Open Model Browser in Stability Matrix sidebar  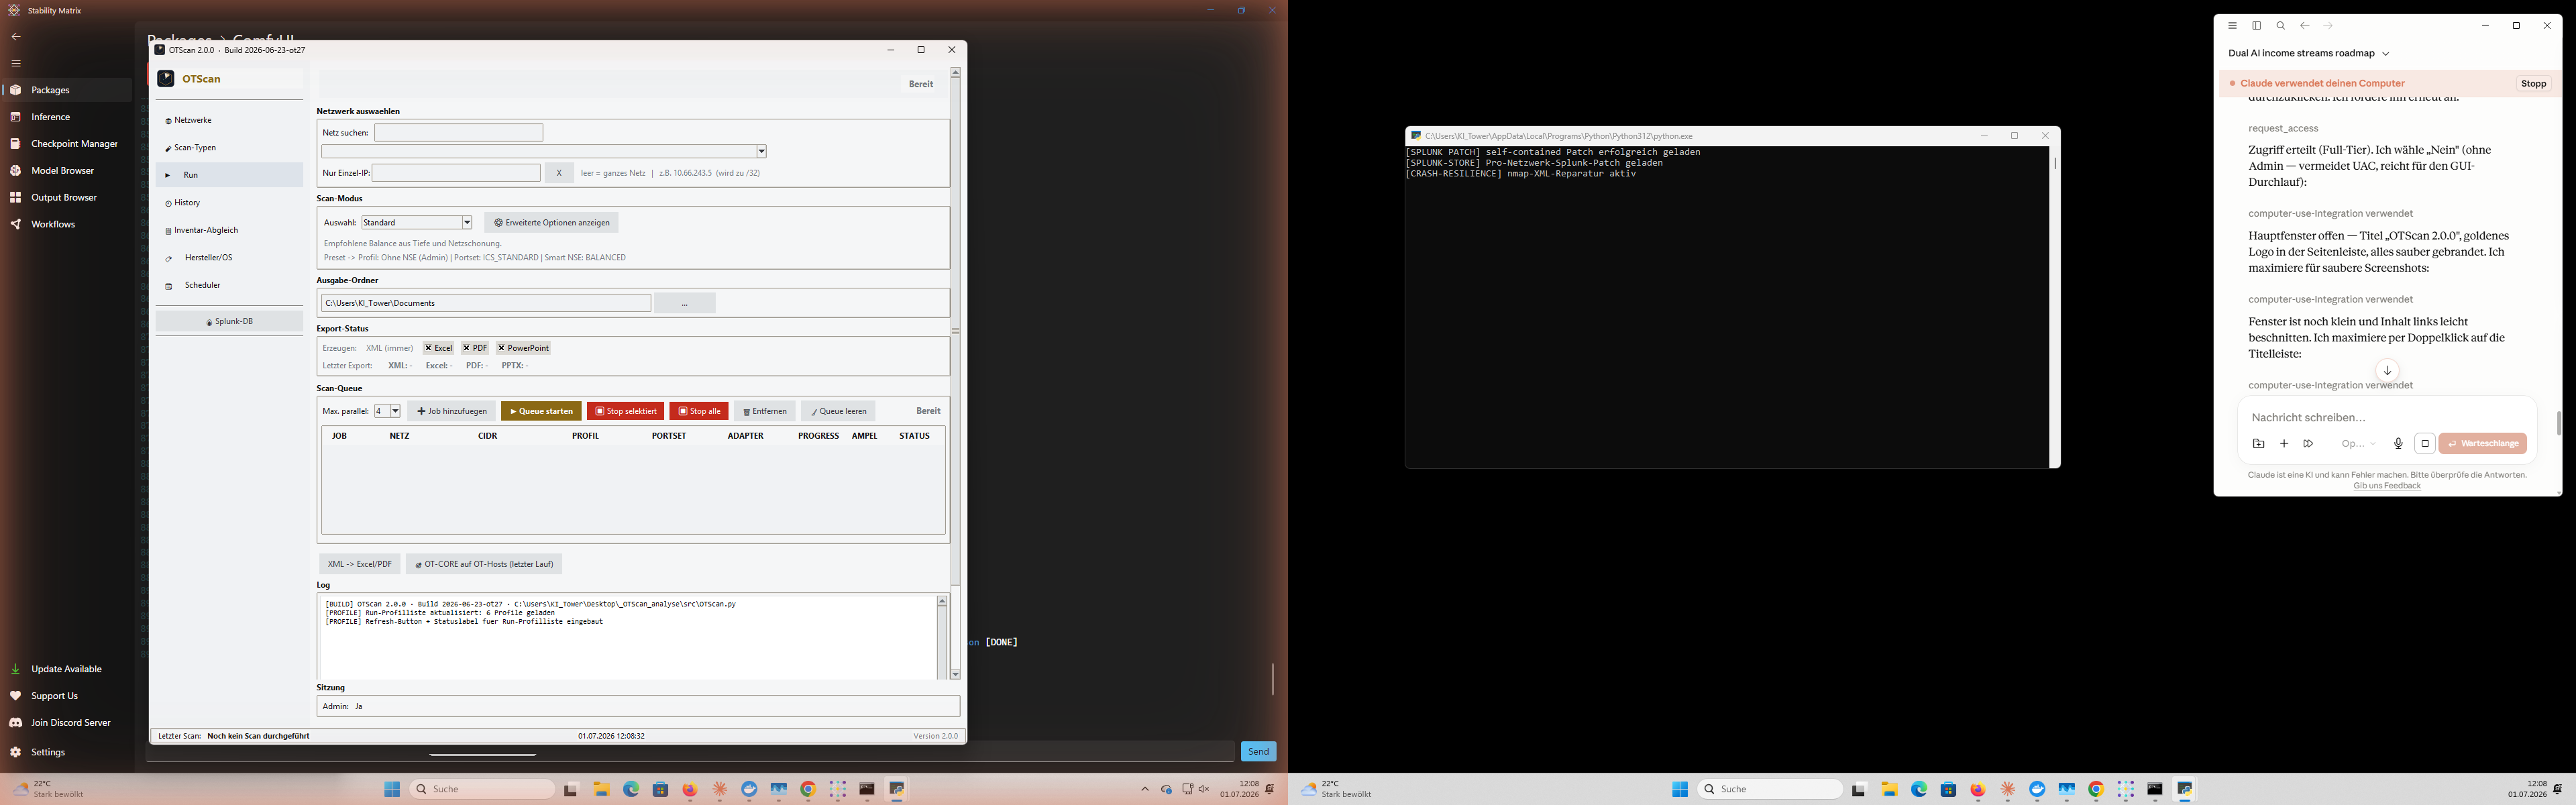[x=62, y=171]
